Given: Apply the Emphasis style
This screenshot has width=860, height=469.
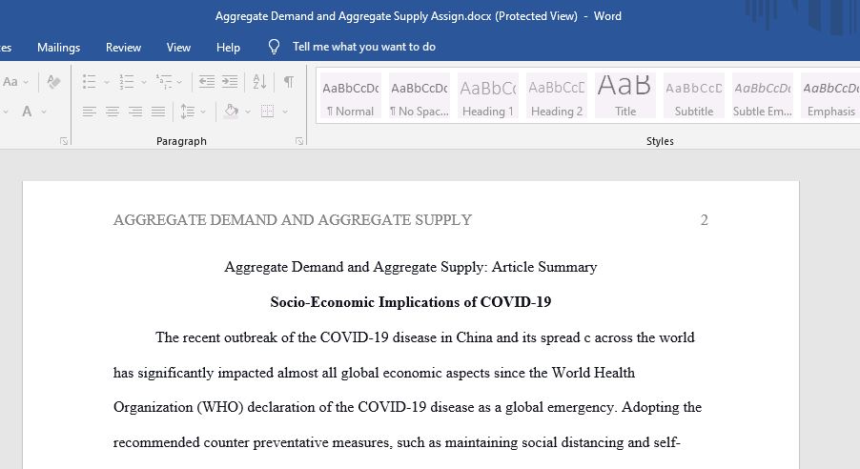Looking at the screenshot, I should pos(830,96).
